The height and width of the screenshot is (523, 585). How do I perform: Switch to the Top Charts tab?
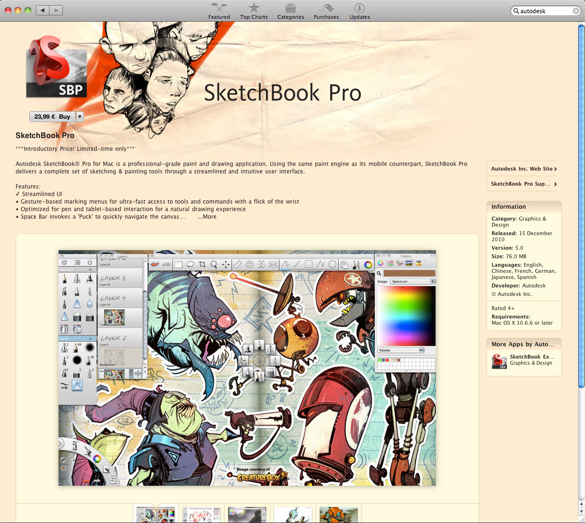[x=254, y=11]
